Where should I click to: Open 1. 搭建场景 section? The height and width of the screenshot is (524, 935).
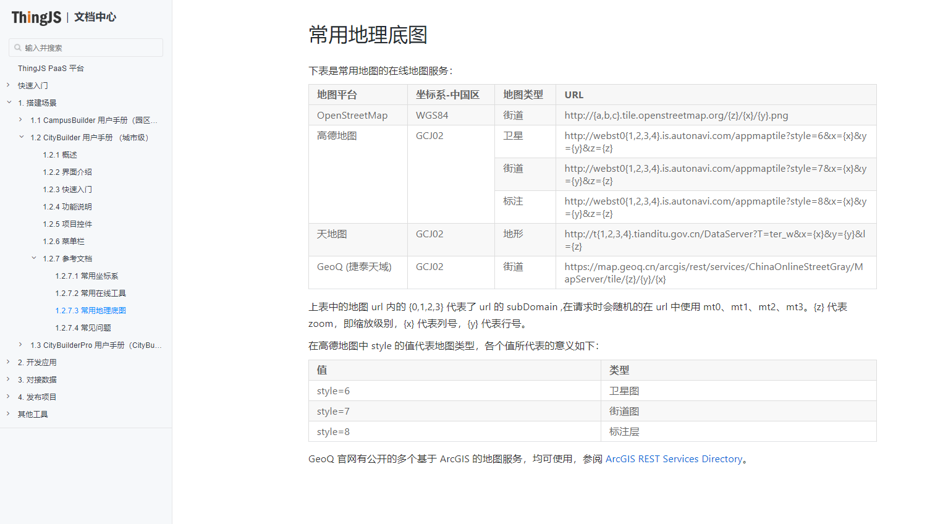[x=37, y=103]
